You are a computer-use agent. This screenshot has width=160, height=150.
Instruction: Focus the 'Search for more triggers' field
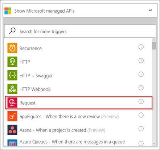pyautogui.click(x=80, y=31)
